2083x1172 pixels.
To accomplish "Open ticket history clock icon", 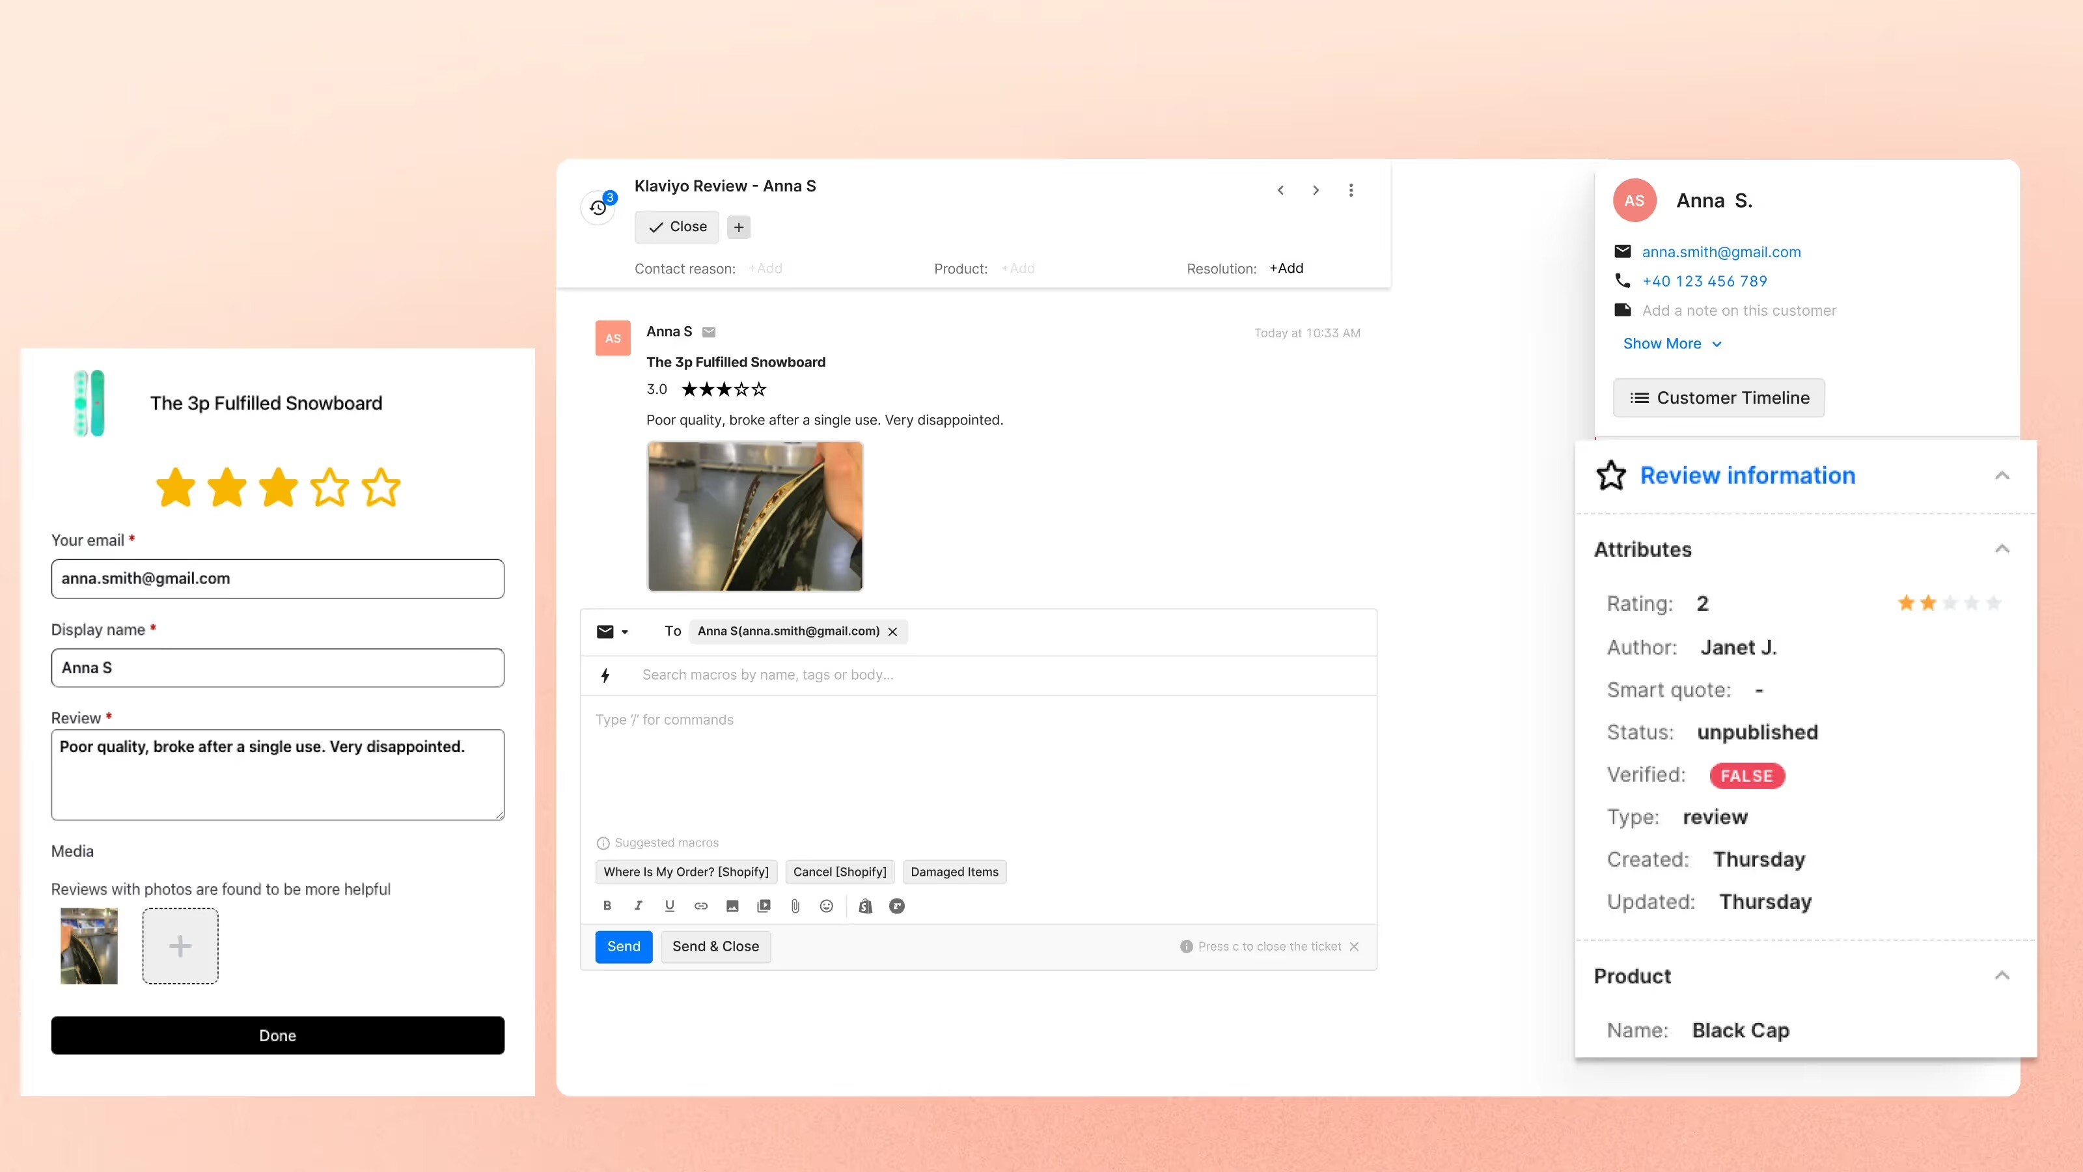I will pos(598,208).
